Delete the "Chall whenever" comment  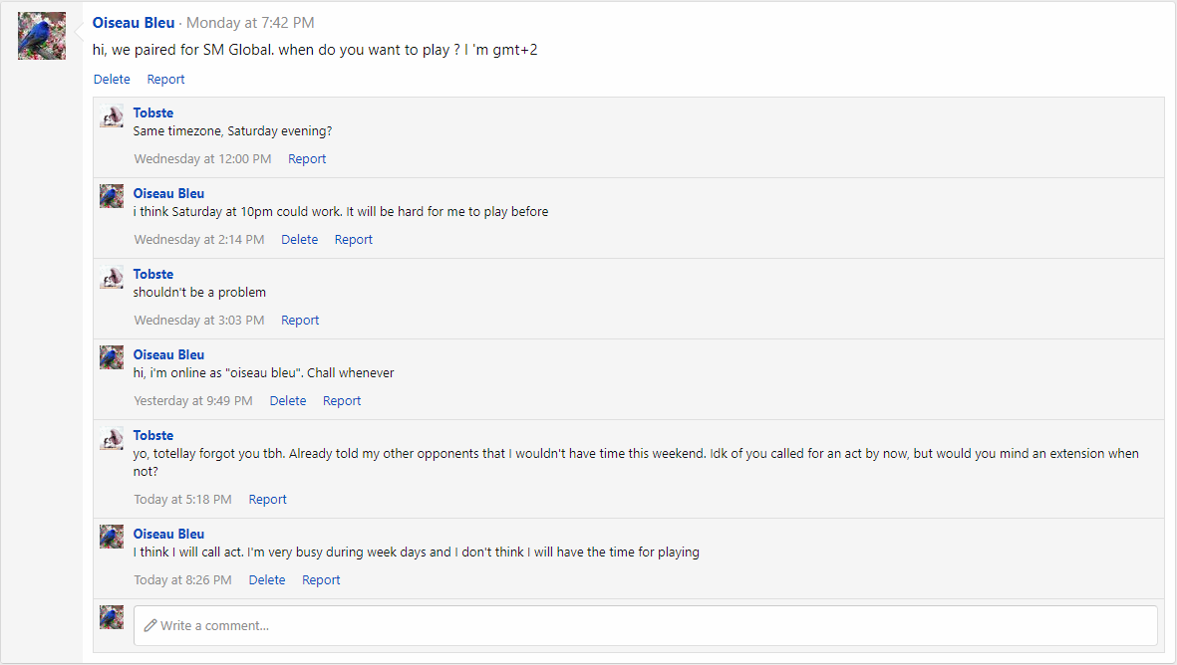coord(288,401)
